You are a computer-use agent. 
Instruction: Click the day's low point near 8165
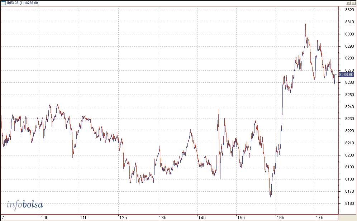271,196
